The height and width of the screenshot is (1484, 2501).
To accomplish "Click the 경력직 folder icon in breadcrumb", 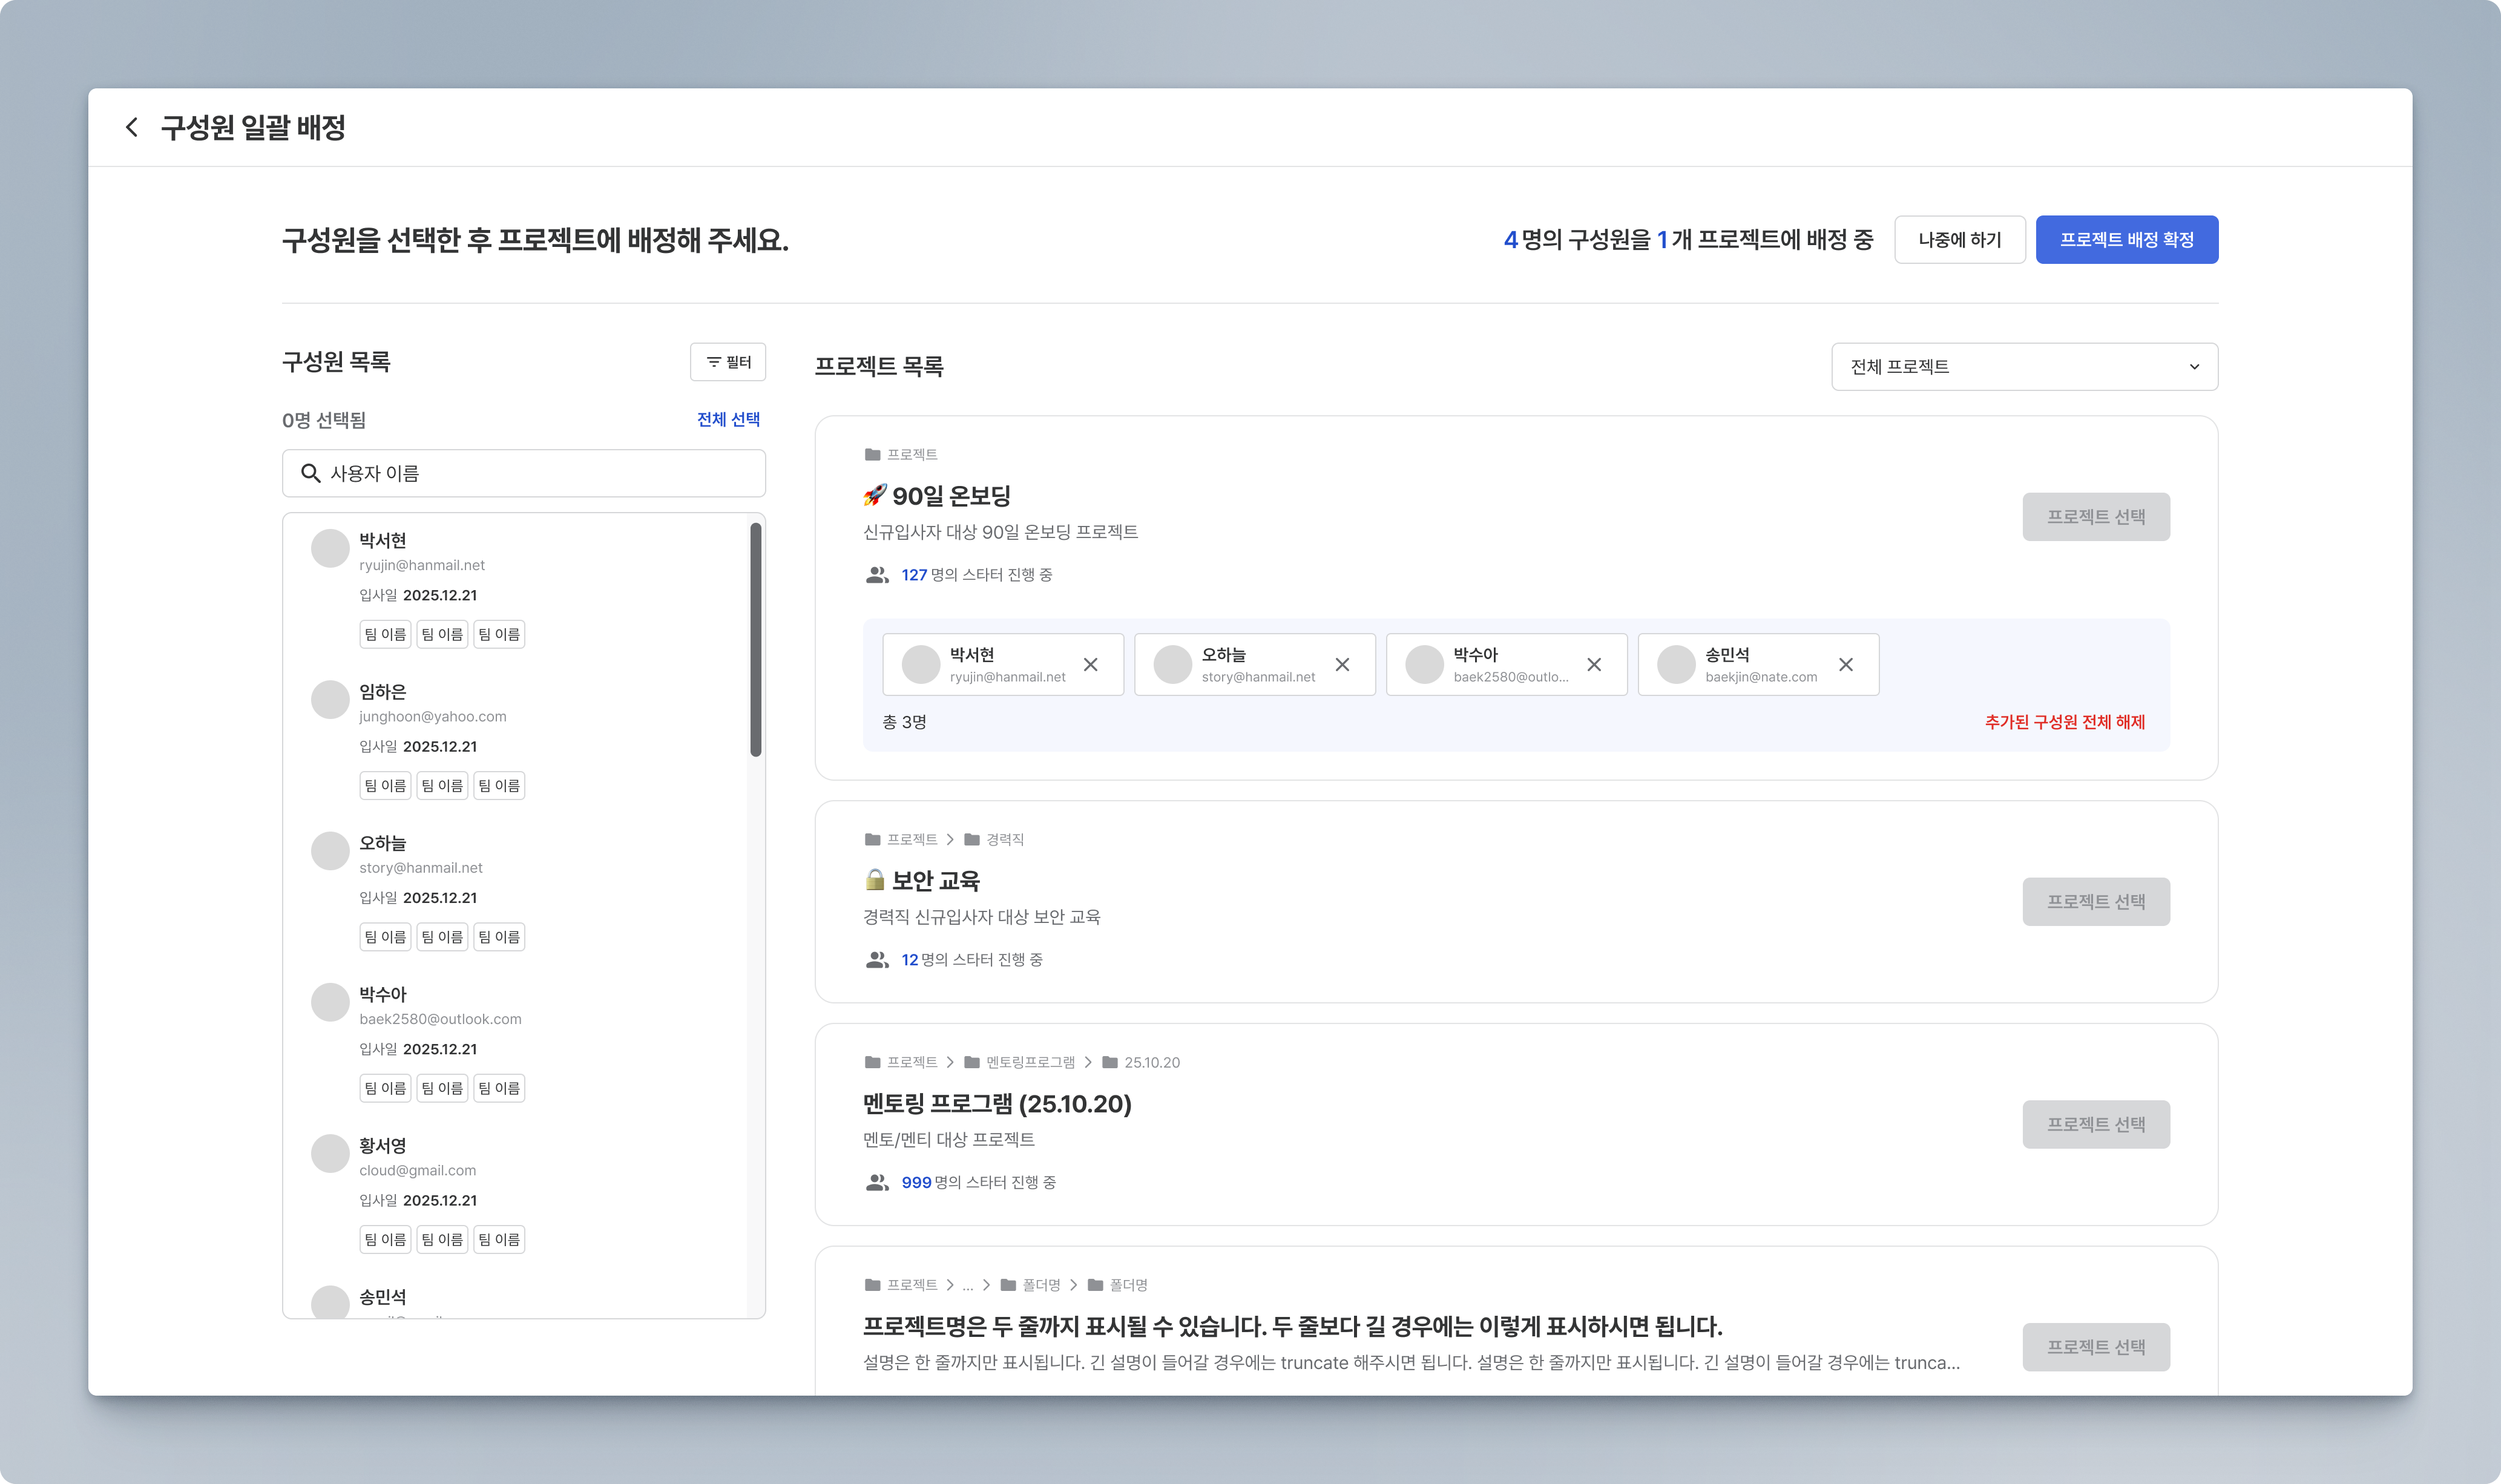I will (971, 840).
